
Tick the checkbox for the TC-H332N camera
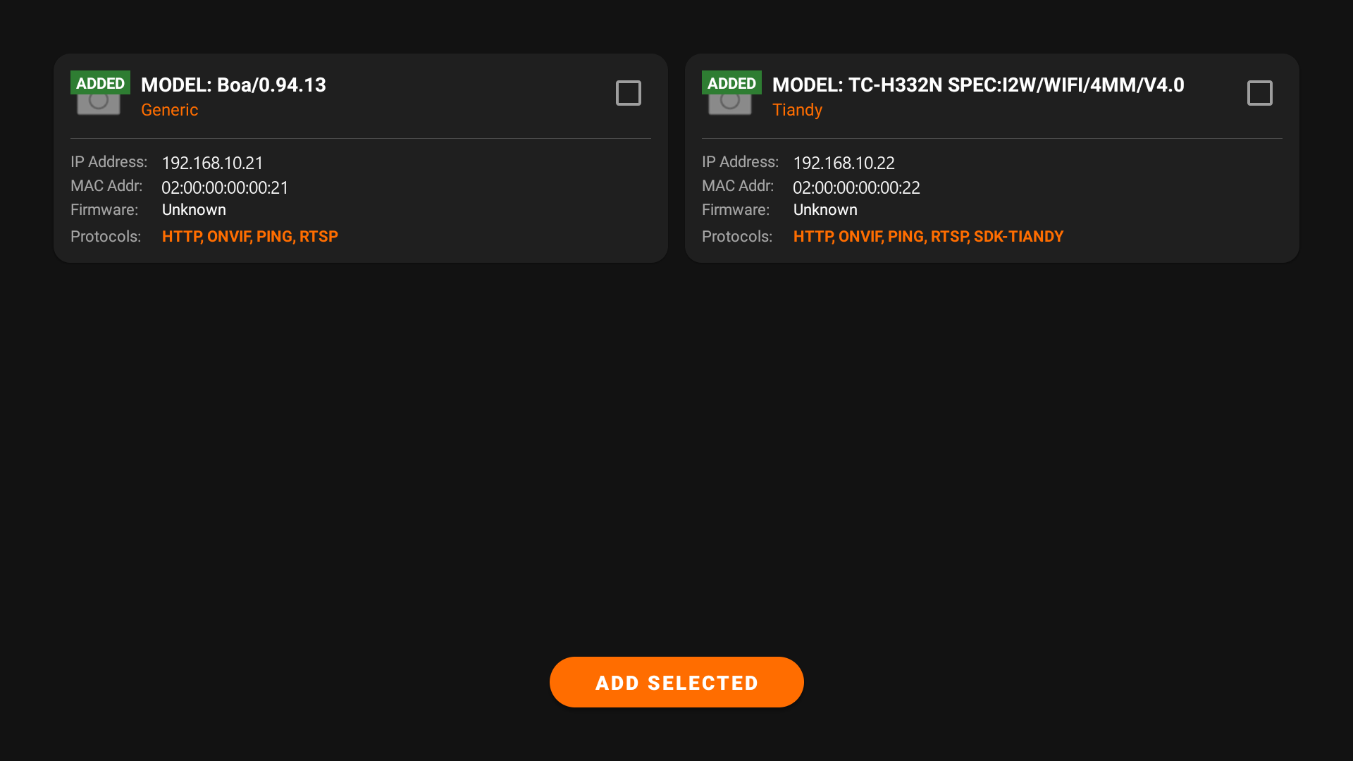[1260, 93]
